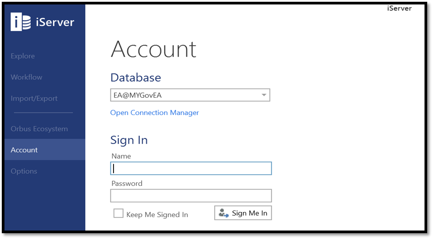
Task: Click the Keep Me Signed In label
Action: [x=157, y=215]
